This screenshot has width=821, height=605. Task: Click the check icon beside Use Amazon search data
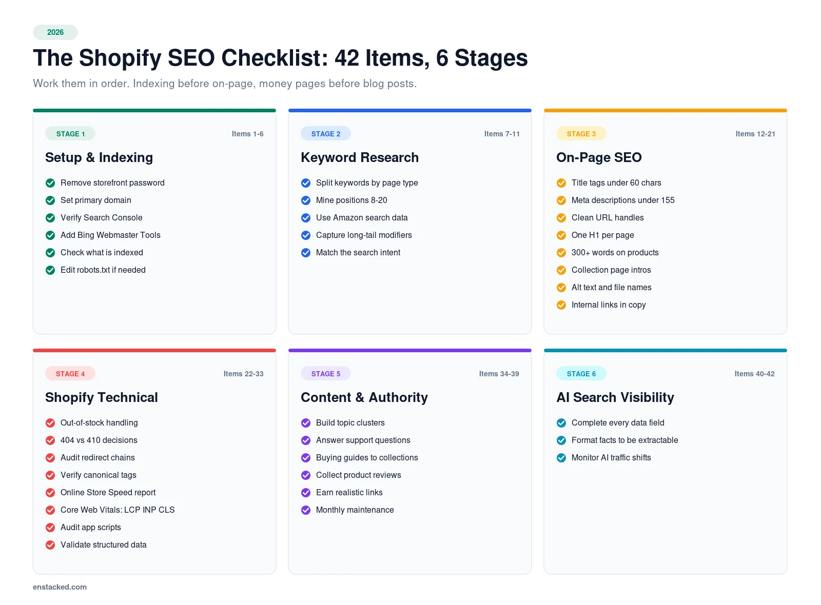306,218
